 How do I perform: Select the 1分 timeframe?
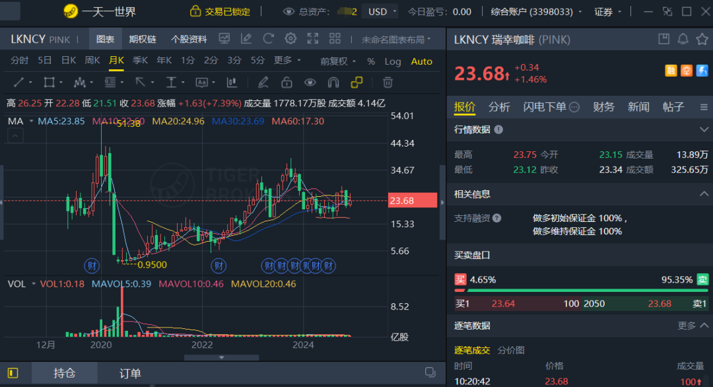[x=187, y=60]
